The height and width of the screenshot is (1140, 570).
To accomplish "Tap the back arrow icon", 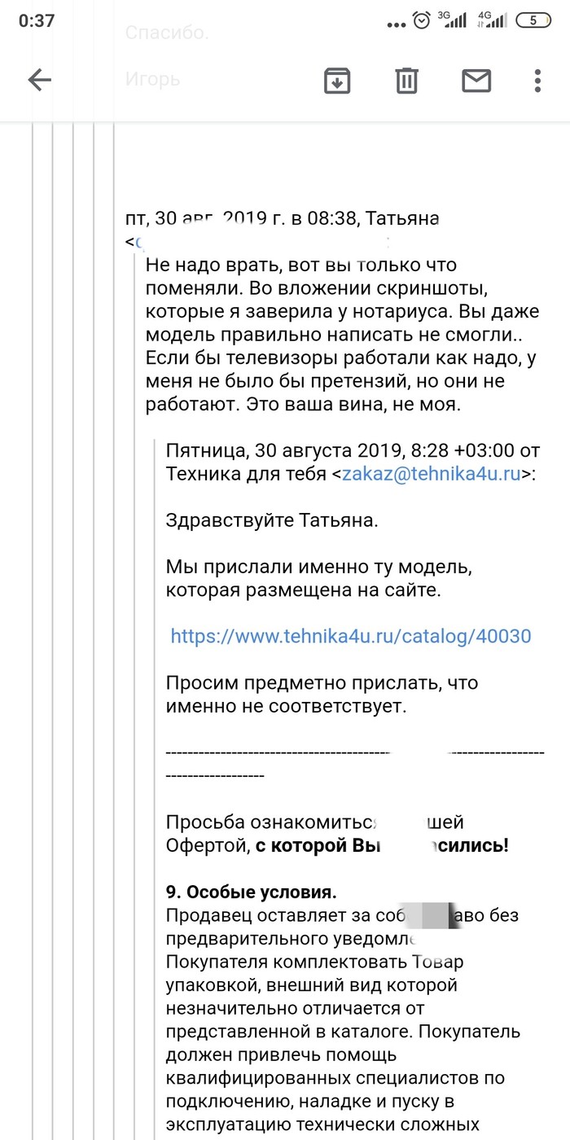I will click(39, 80).
